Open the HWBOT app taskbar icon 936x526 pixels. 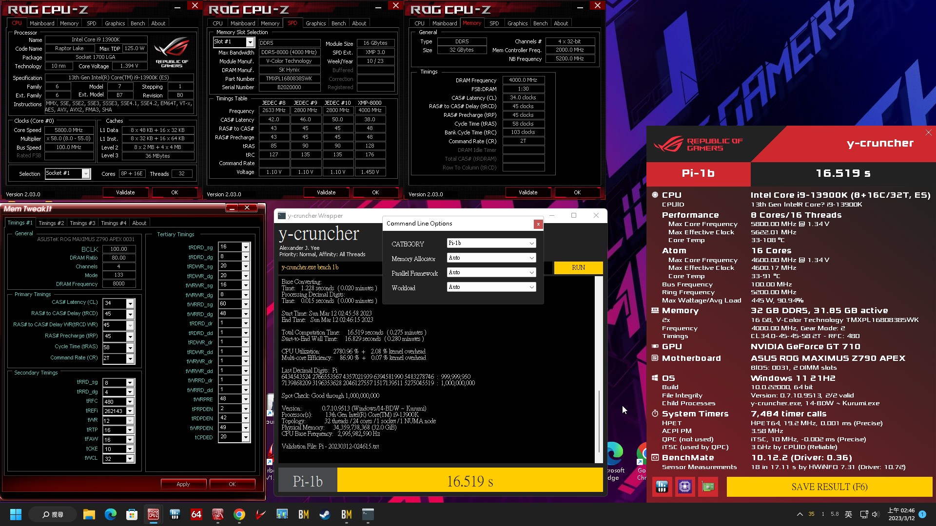pos(175,514)
